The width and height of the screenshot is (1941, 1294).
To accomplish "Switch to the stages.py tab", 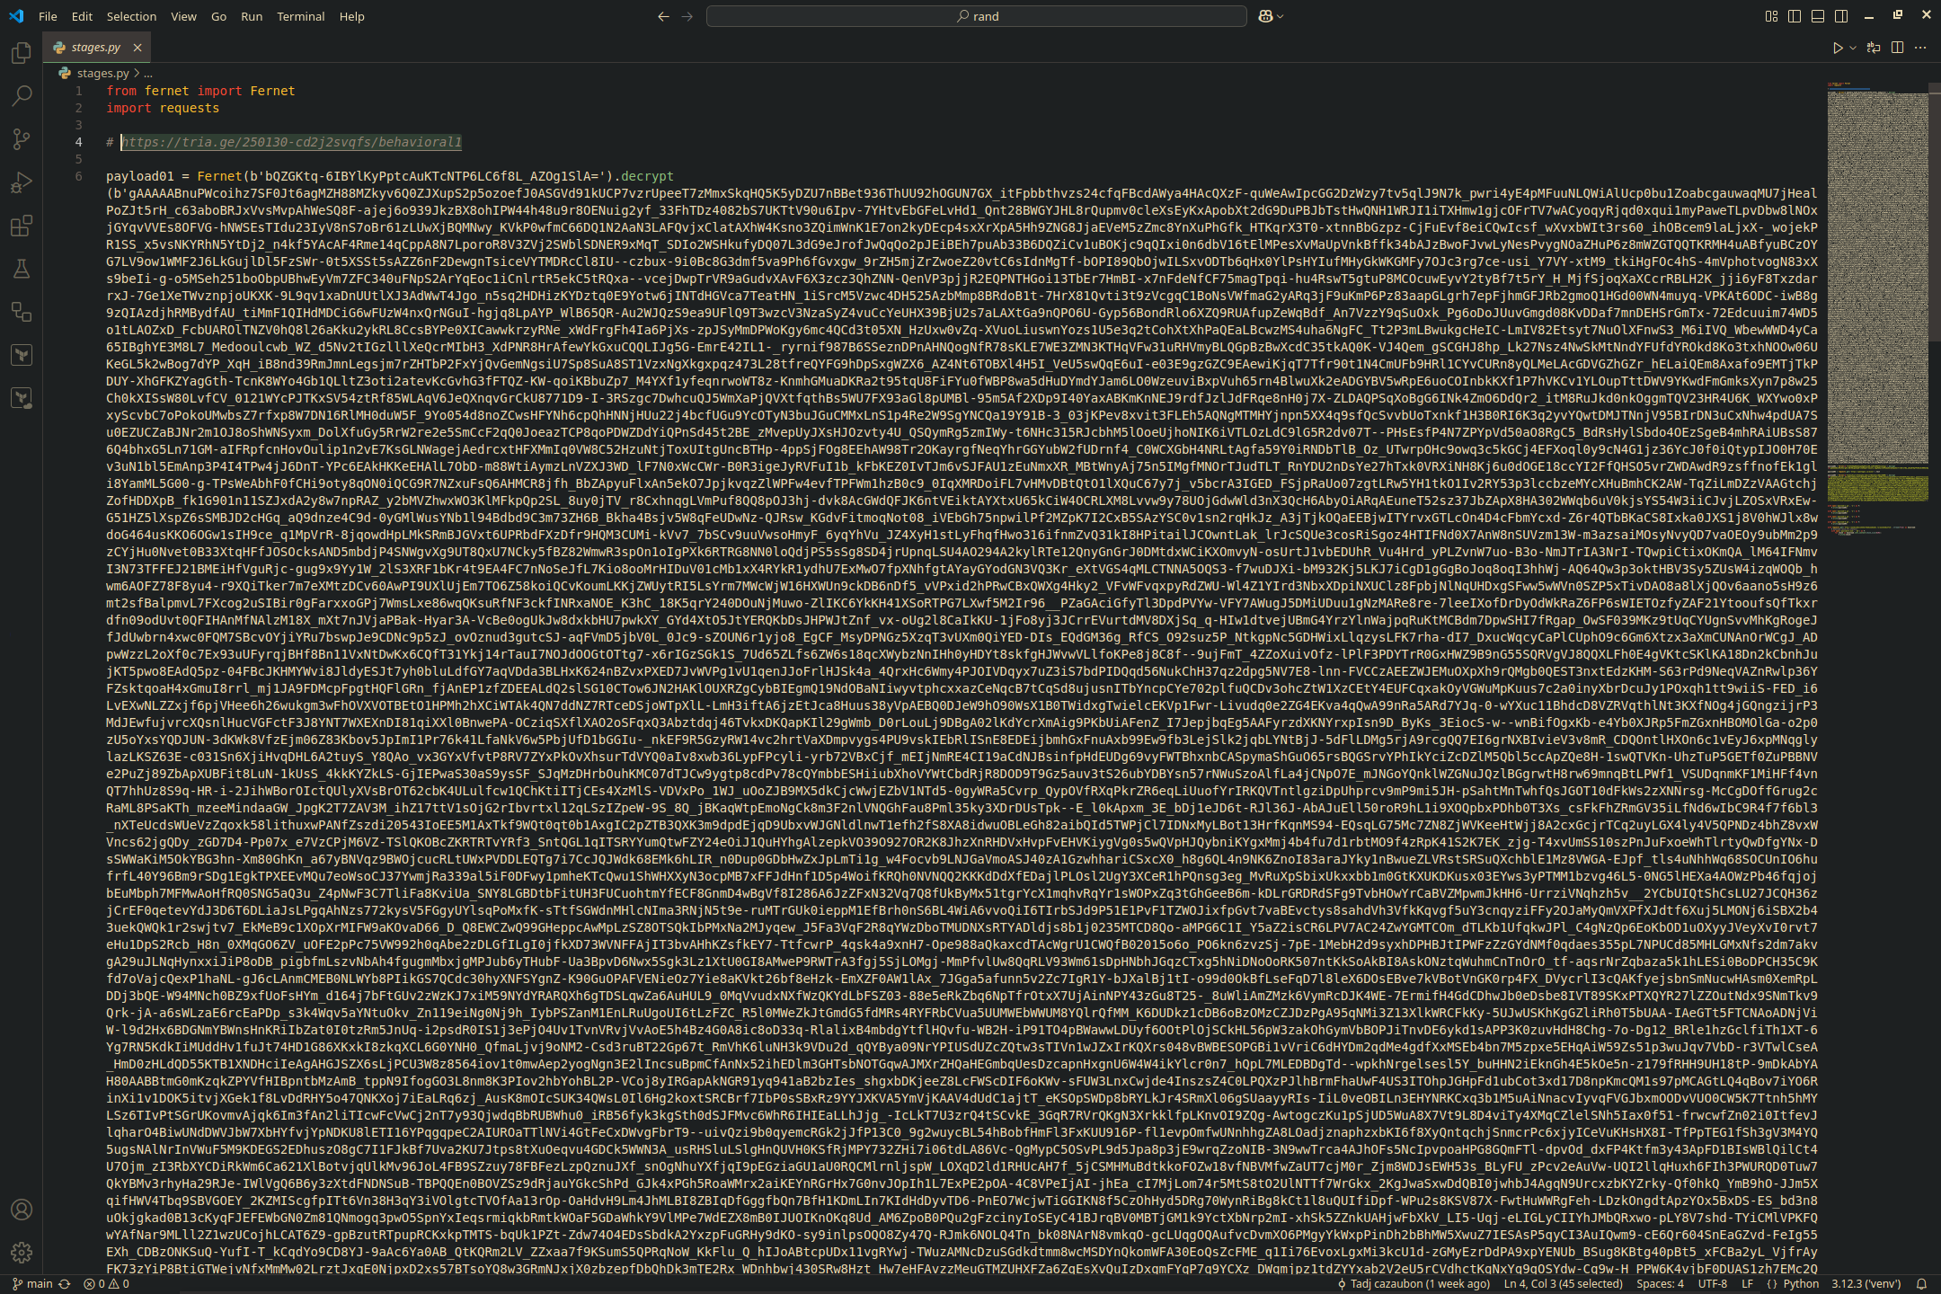I will click(95, 48).
